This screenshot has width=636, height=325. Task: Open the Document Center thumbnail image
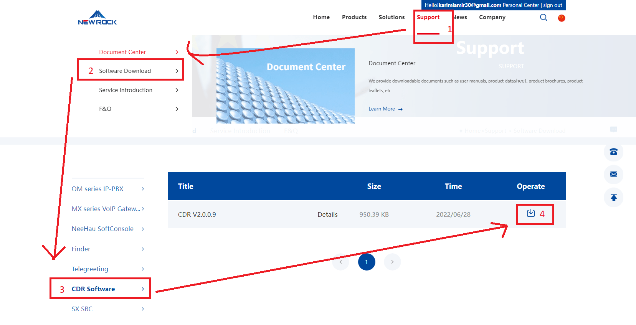[x=286, y=86]
